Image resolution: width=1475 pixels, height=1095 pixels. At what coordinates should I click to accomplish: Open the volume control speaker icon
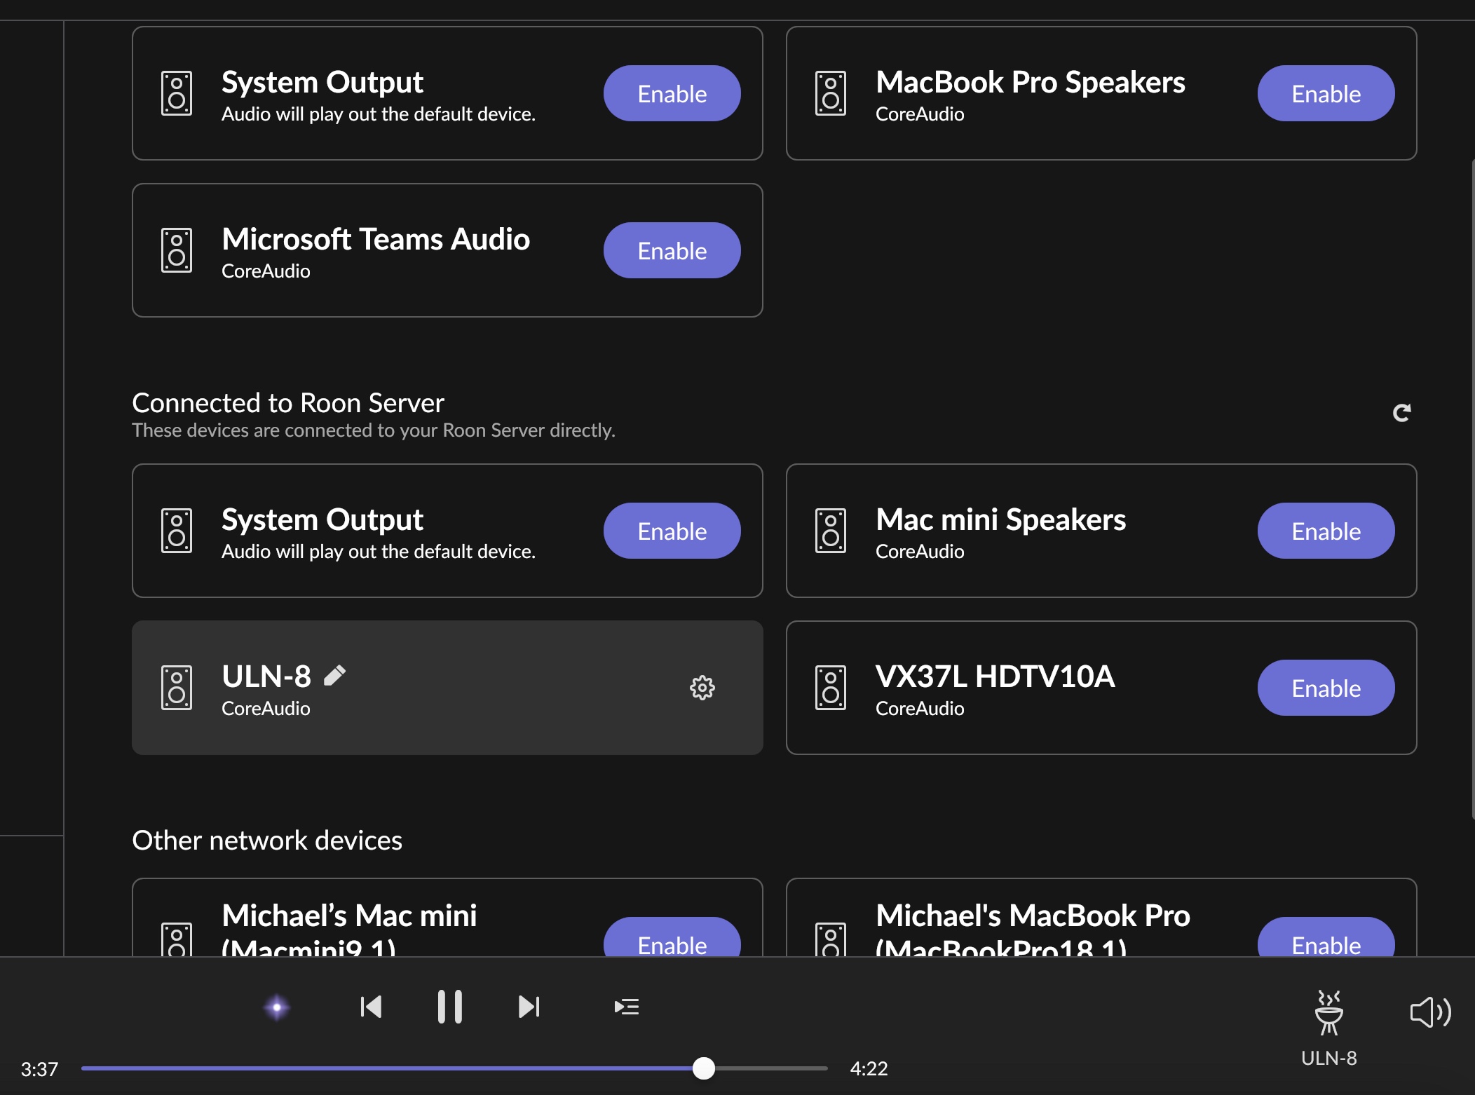[x=1430, y=1012]
